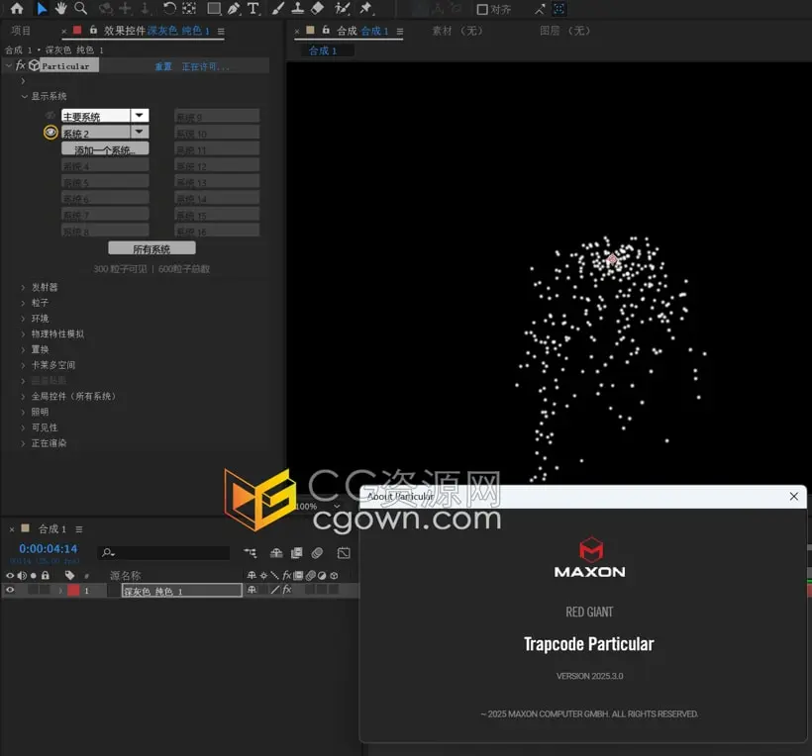Select the Zoom magnifier tool
This screenshot has height=756, width=812.
click(x=80, y=8)
